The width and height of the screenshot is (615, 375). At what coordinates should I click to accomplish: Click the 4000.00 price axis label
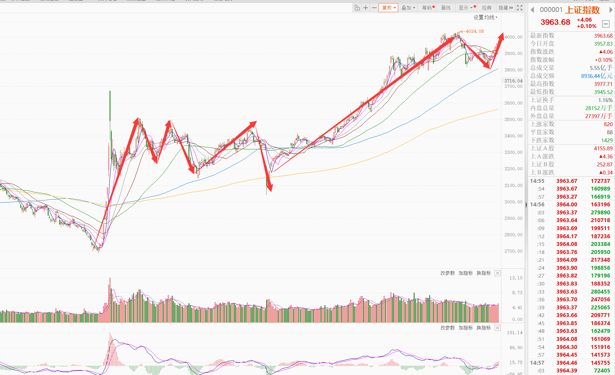(x=514, y=37)
